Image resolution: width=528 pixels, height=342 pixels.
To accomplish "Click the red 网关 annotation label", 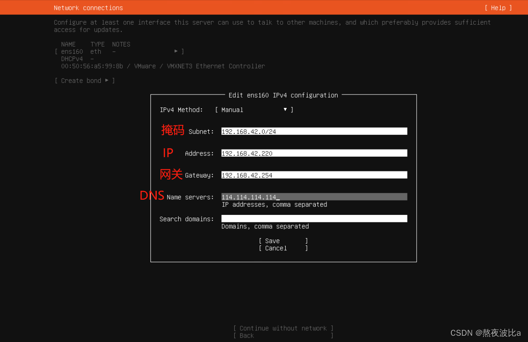I will point(171,174).
